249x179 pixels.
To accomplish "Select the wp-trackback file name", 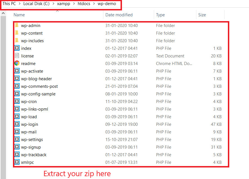I will 34,155.
